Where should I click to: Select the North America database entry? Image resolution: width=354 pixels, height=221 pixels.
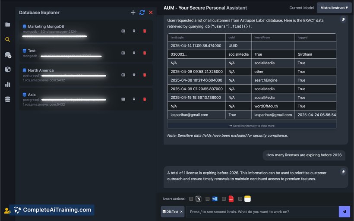click(x=86, y=75)
